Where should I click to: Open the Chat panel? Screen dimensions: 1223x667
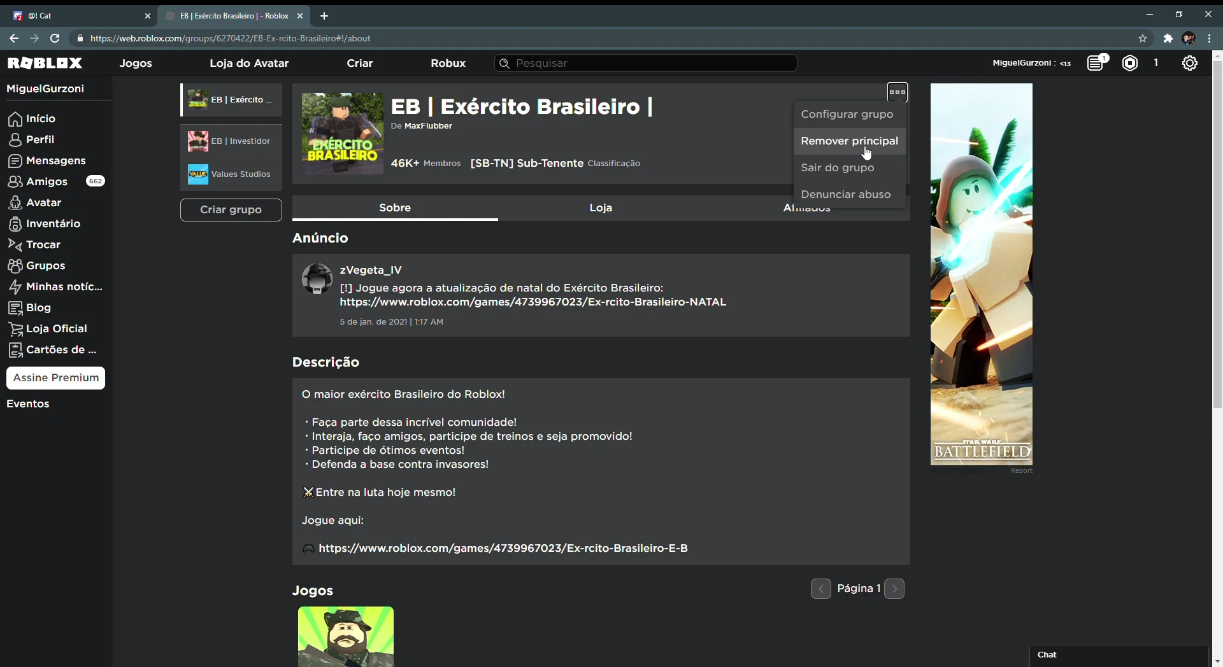click(x=1119, y=655)
